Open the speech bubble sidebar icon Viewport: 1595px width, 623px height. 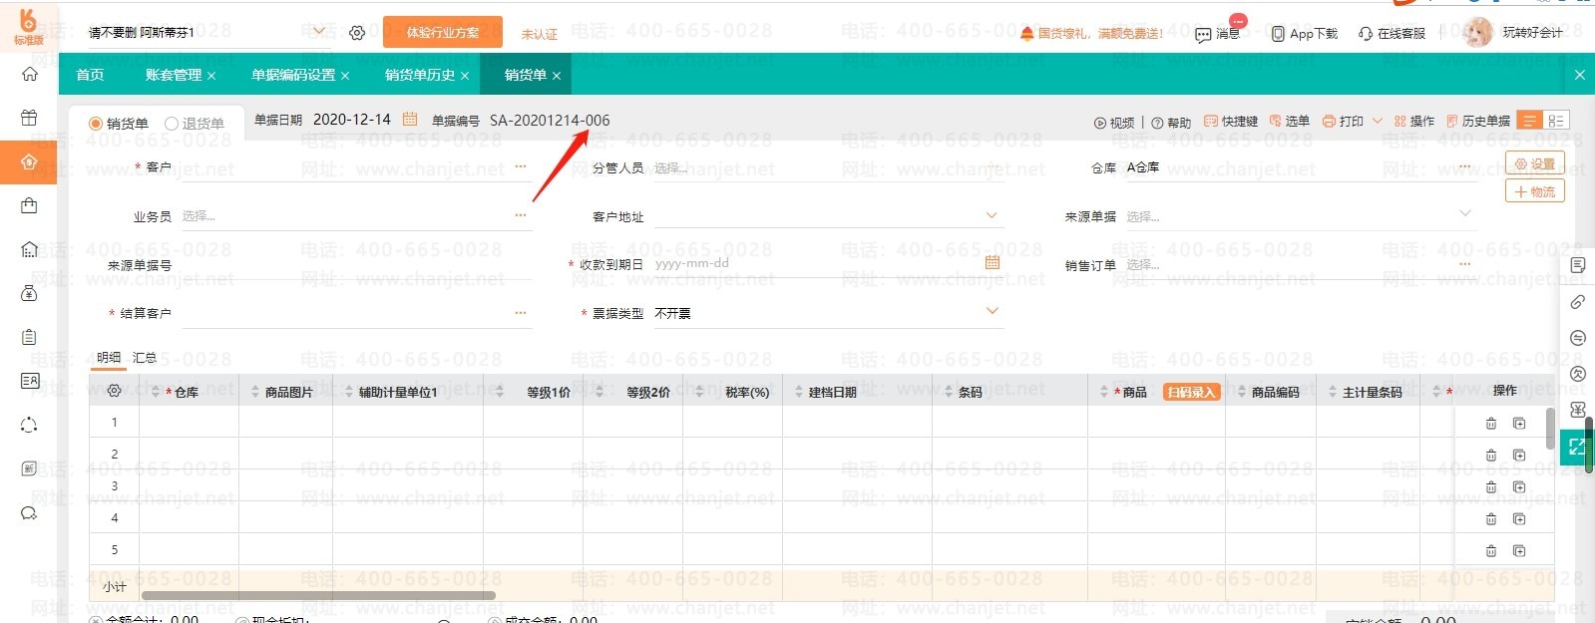(29, 513)
